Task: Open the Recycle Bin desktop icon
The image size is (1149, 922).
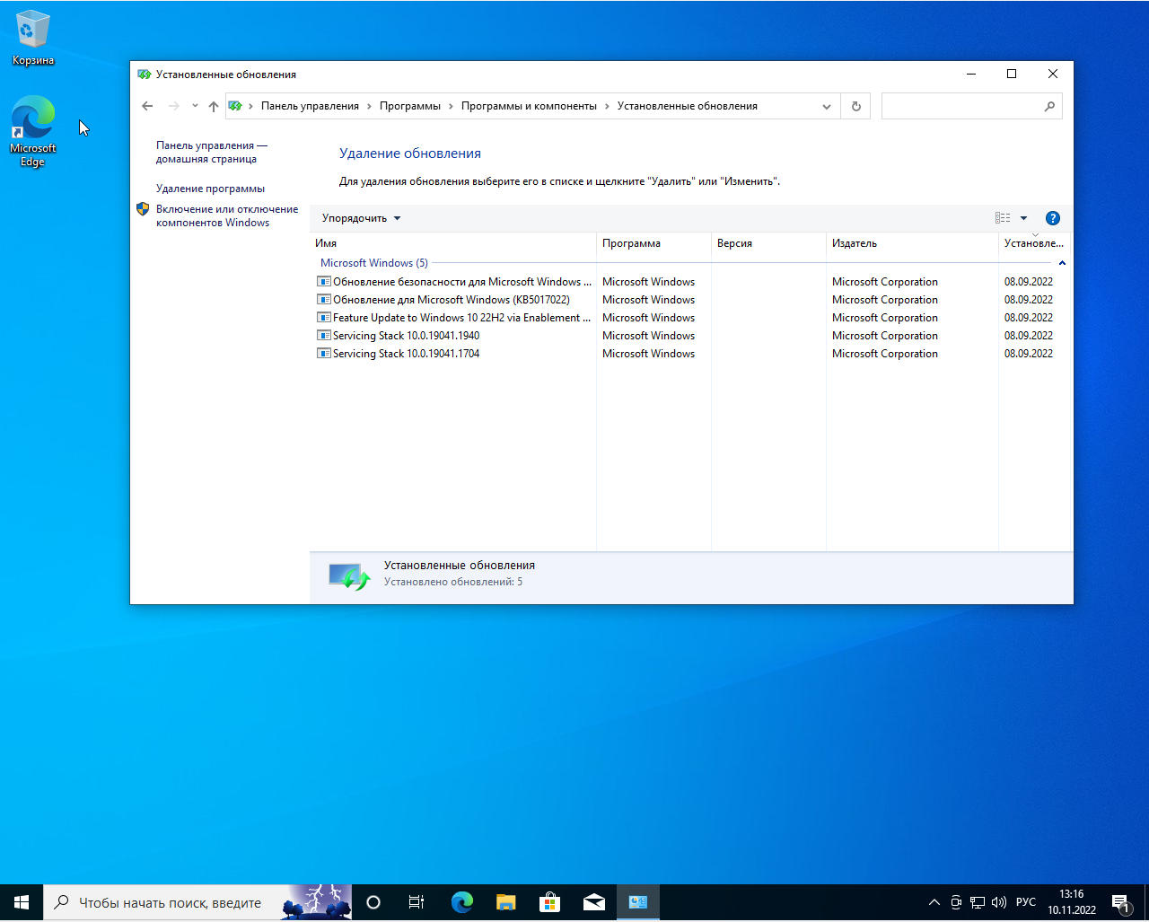Action: (x=33, y=38)
